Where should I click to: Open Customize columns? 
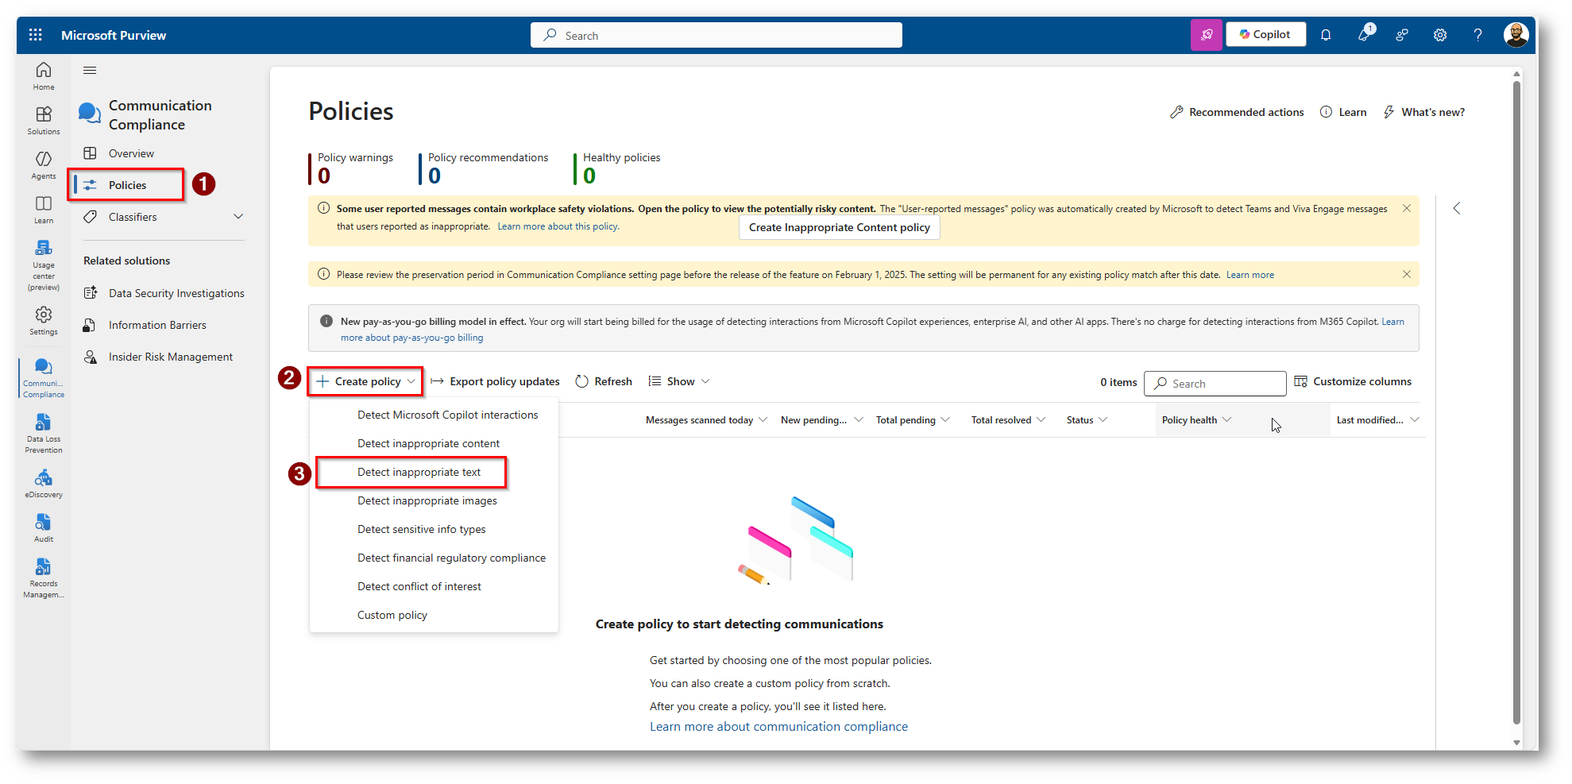tap(1353, 381)
